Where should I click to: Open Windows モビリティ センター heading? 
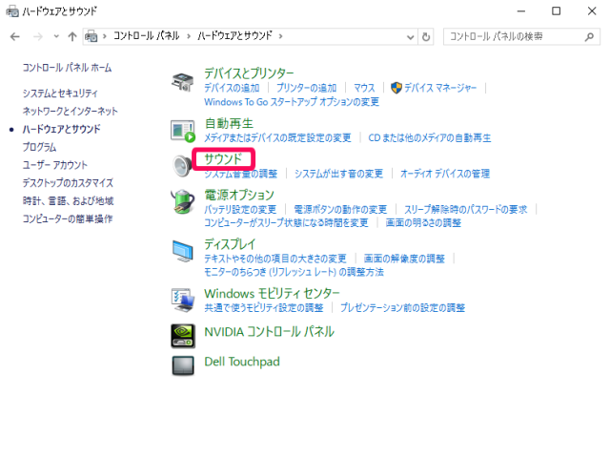point(272,293)
